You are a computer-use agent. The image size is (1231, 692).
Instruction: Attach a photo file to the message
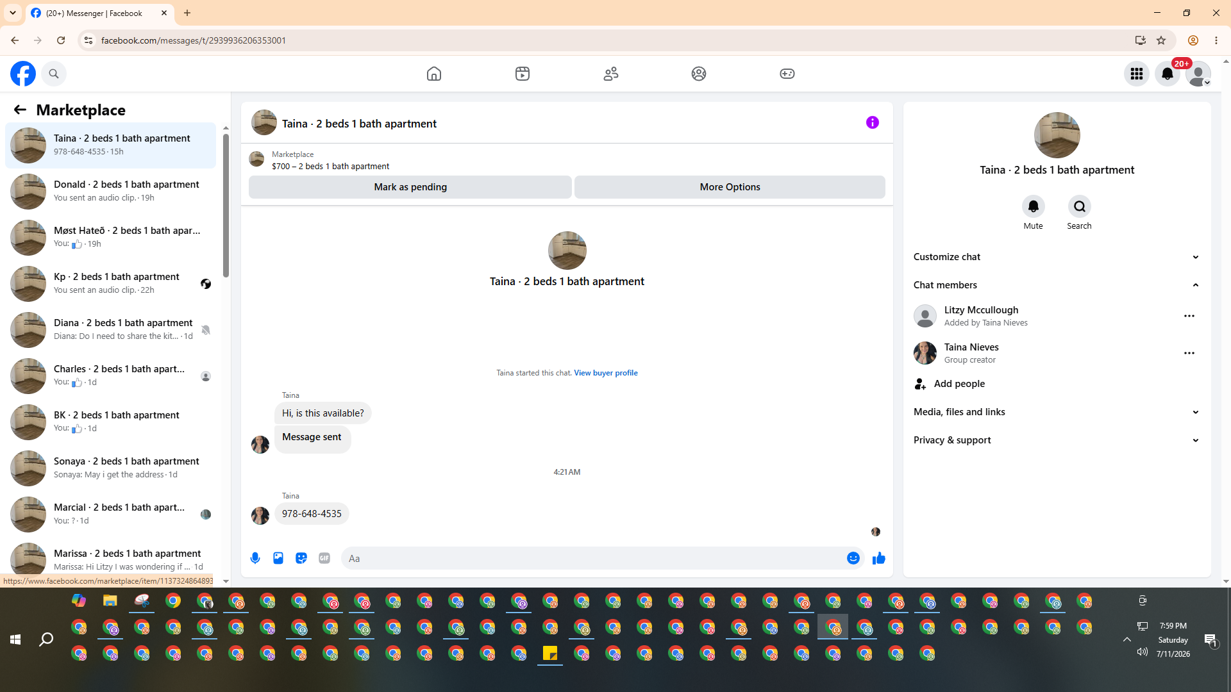[x=278, y=558]
